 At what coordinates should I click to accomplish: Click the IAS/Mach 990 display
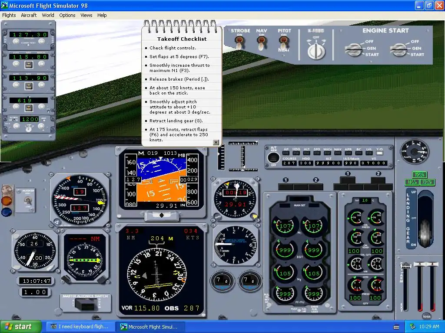coord(351,163)
